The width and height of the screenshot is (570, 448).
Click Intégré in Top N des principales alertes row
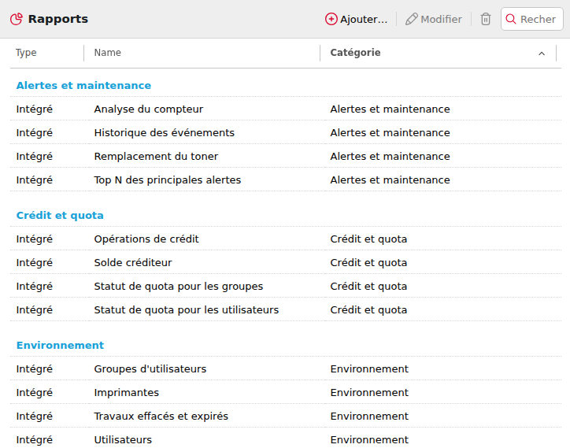click(35, 180)
